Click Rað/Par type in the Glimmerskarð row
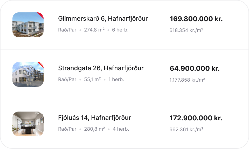Screen dimensions: 249x149 (x=67, y=30)
